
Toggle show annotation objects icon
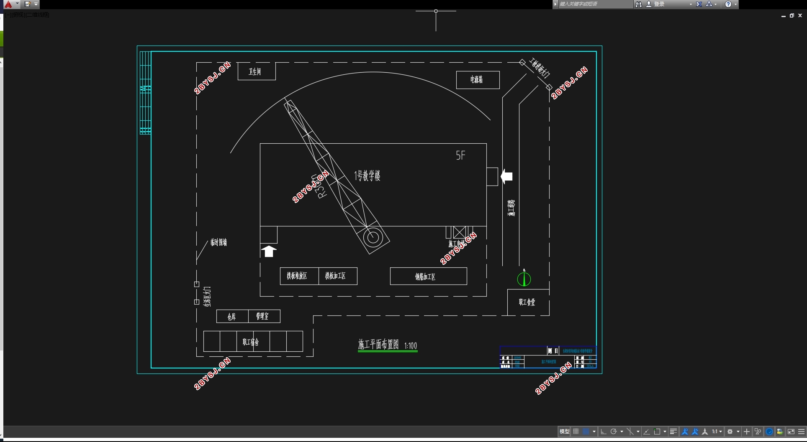[x=685, y=432]
